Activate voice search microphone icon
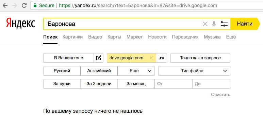 click(x=214, y=24)
